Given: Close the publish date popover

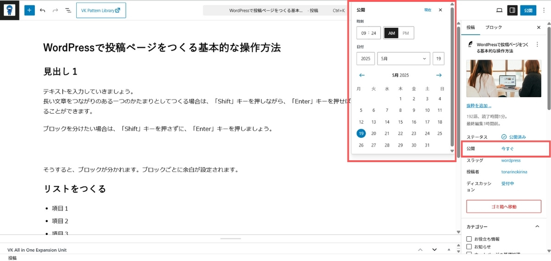Looking at the screenshot, I should (x=440, y=10).
